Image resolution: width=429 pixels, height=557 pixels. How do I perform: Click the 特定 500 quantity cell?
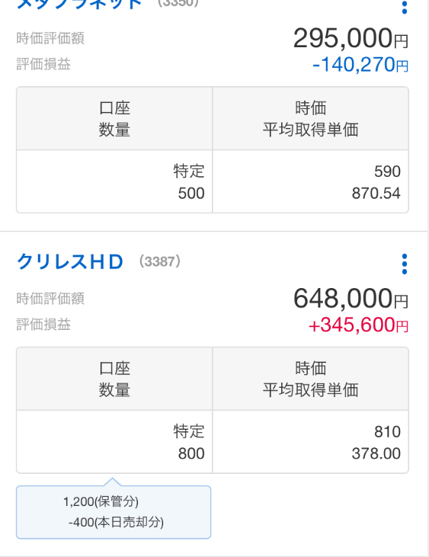114,182
